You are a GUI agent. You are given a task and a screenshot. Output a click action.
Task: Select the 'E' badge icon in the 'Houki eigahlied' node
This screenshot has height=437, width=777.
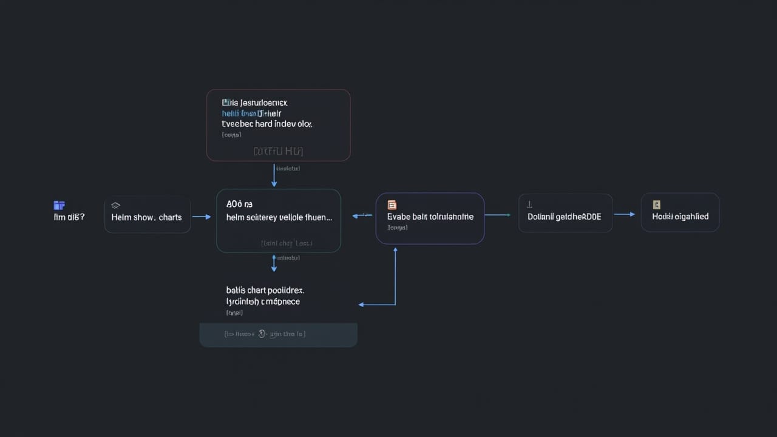coord(656,206)
